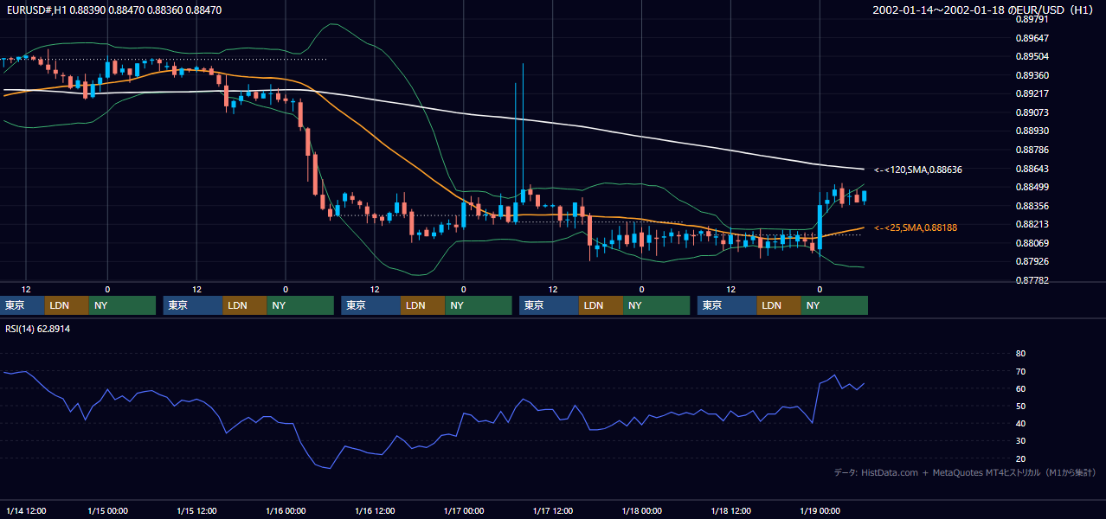Click price axis value 0.87782
Image resolution: width=1106 pixels, height=519 pixels.
[x=1031, y=280]
